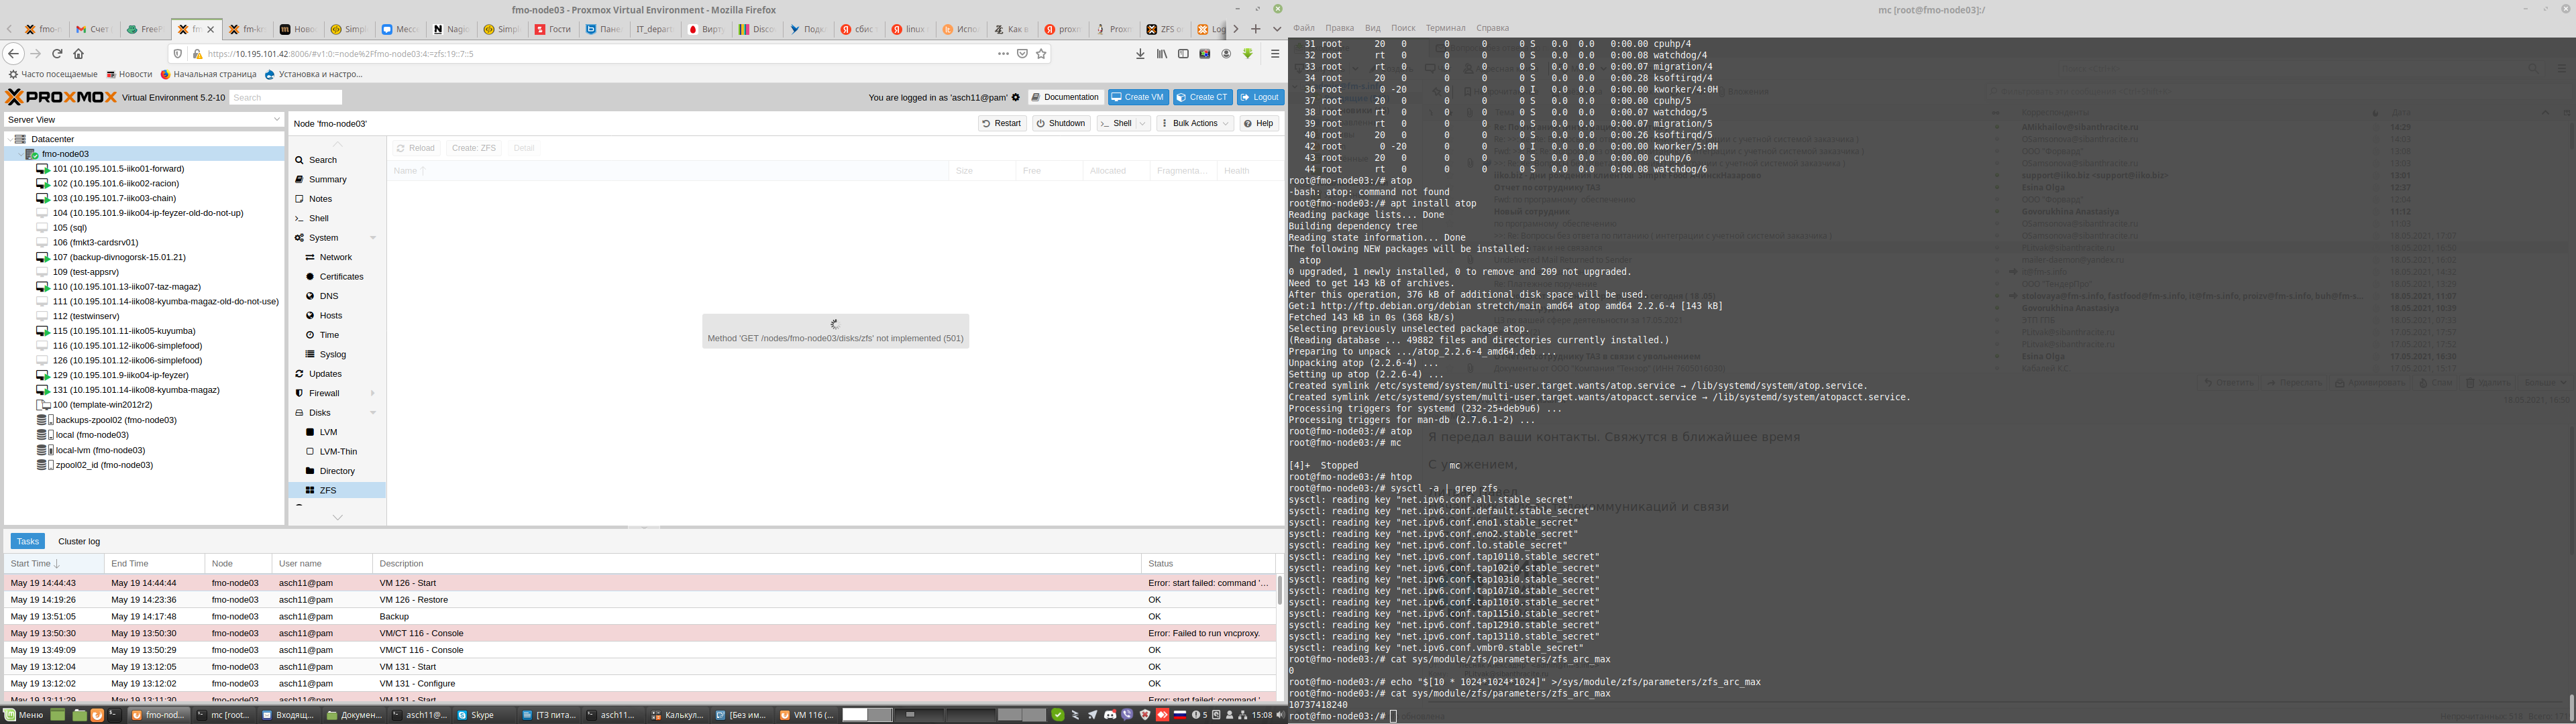Expand the Shell button dropdown arrow

[x=1143, y=124]
